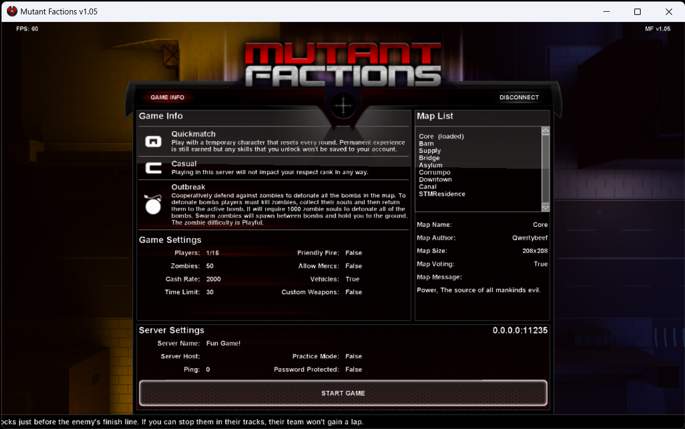The height and width of the screenshot is (429, 685).
Task: Click the DISCONNECT button
Action: 519,97
